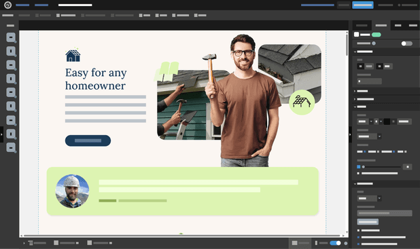
Task: Click the bright blue button in the top bar
Action: (x=363, y=5)
